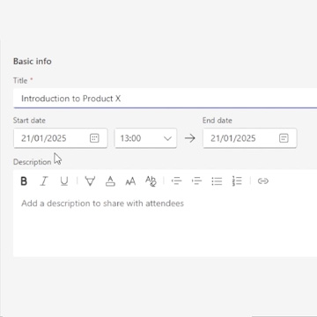Insert a numbered list
317x317 pixels.
237,181
